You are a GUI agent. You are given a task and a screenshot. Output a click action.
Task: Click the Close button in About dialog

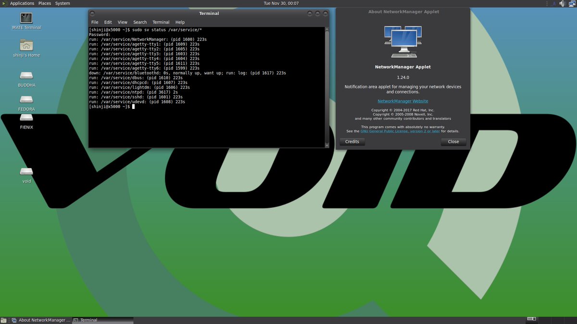click(453, 142)
